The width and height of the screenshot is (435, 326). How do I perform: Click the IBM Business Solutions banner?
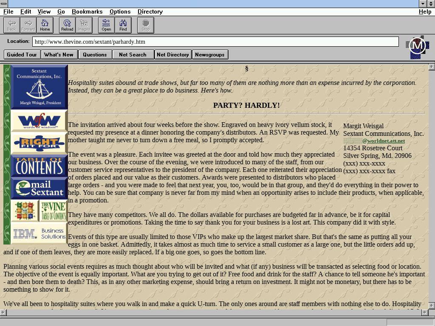pos(39,233)
